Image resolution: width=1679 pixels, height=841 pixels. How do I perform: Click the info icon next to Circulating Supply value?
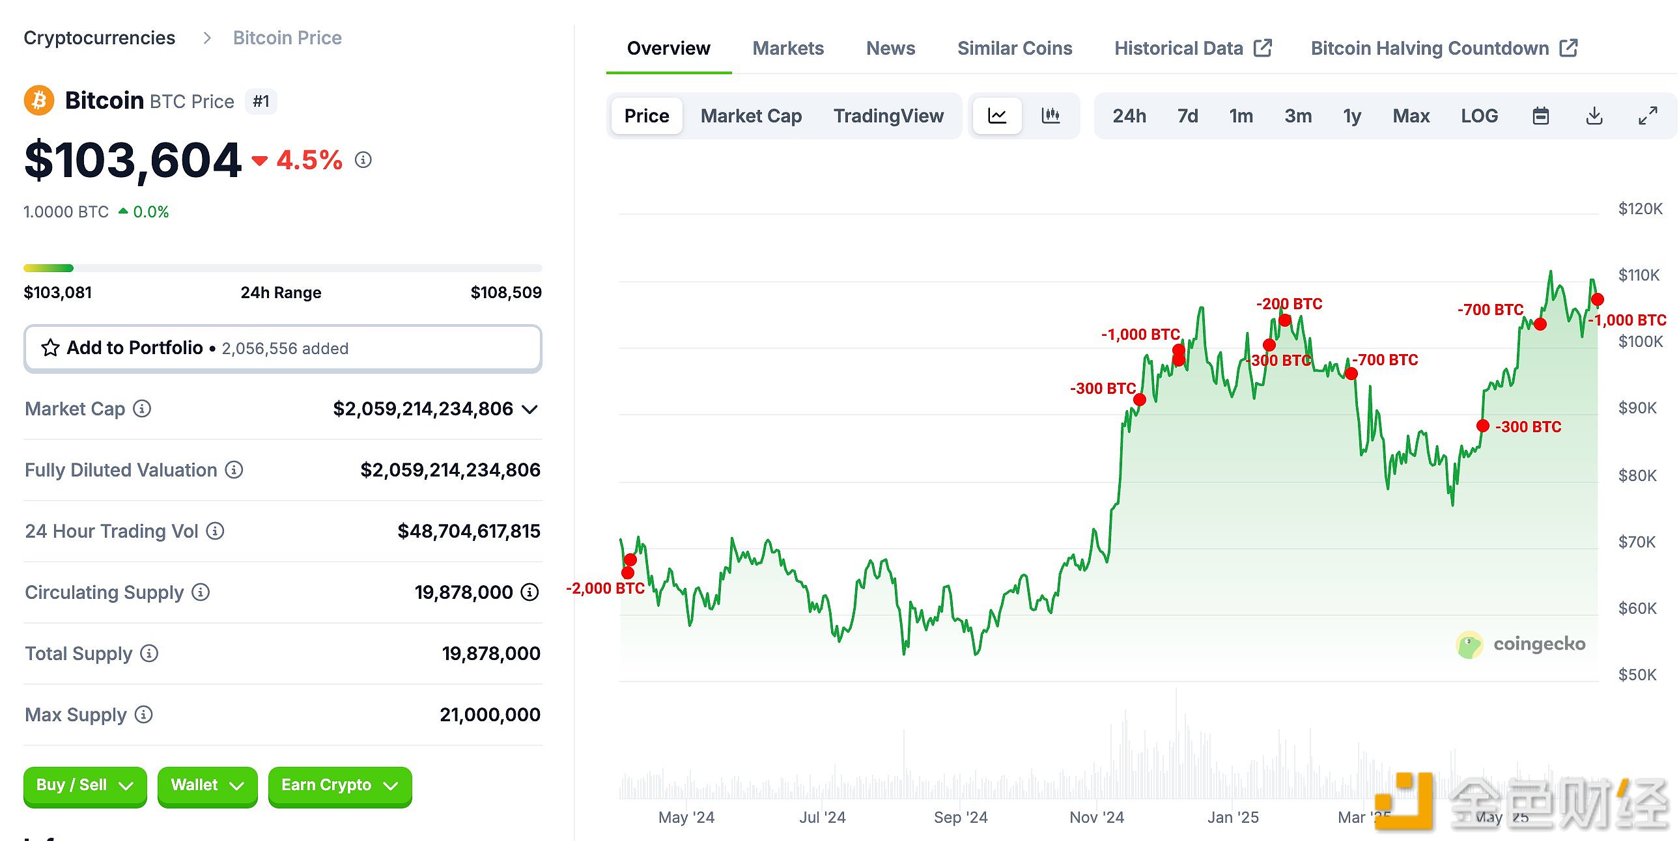[x=530, y=592]
